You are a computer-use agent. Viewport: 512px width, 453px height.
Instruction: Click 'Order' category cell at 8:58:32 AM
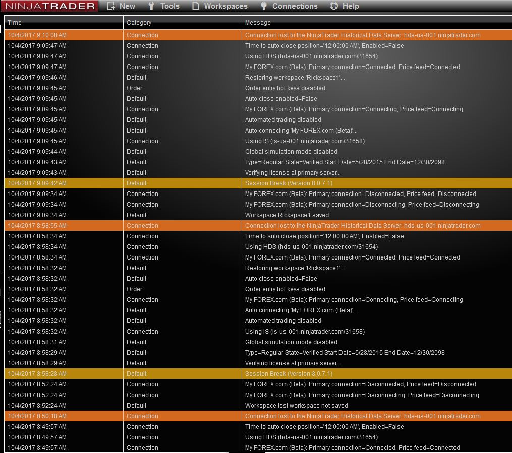pos(135,289)
